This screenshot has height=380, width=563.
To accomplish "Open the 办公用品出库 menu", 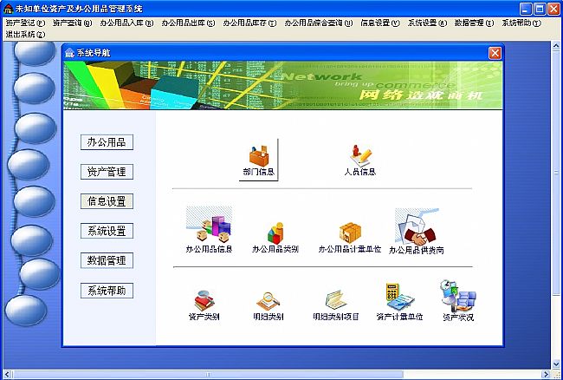I will coord(188,23).
